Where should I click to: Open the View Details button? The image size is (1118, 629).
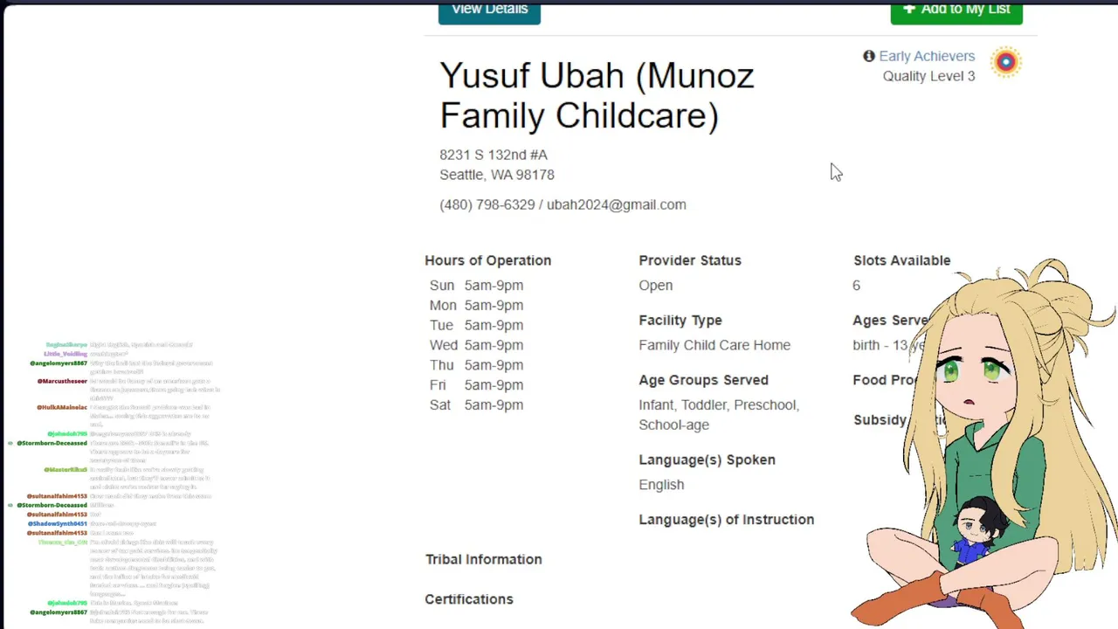(489, 10)
